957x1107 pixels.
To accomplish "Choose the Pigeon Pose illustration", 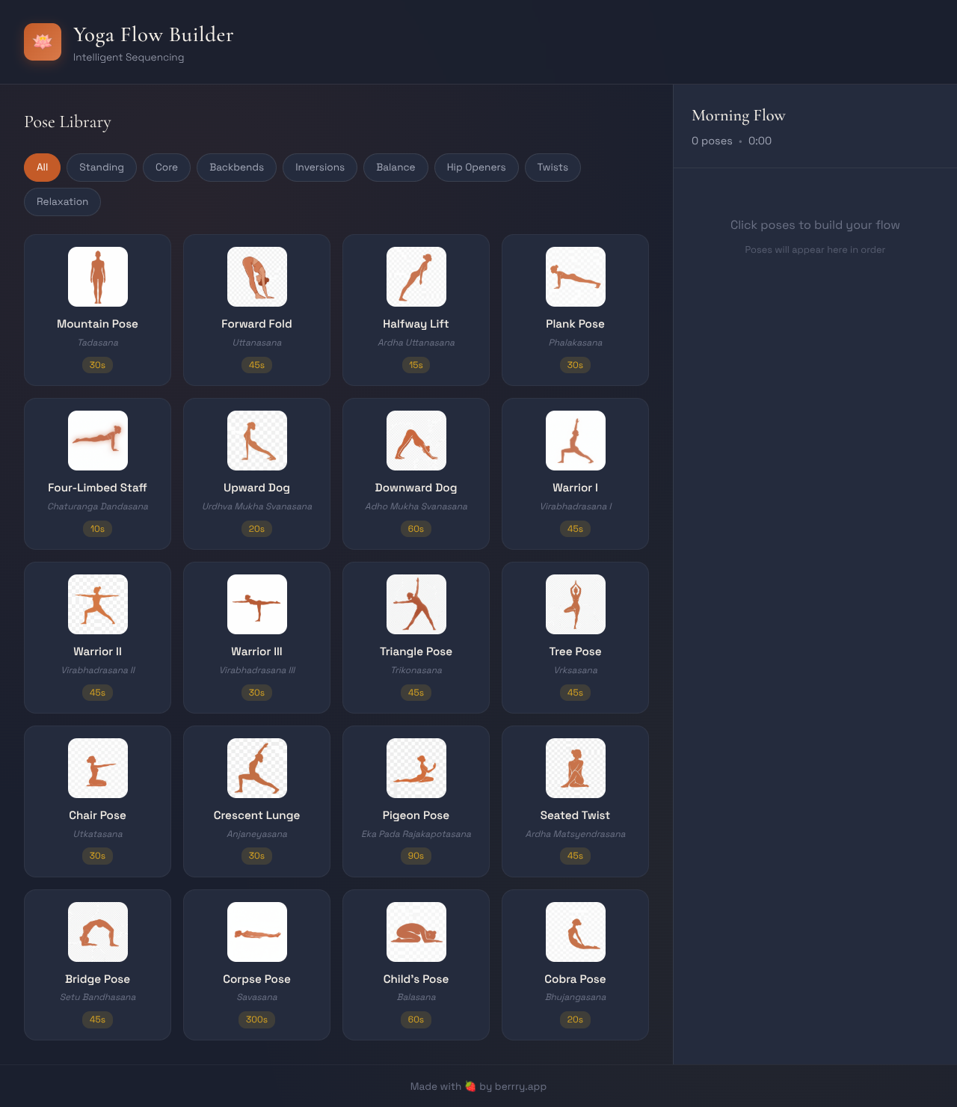I will click(x=416, y=768).
